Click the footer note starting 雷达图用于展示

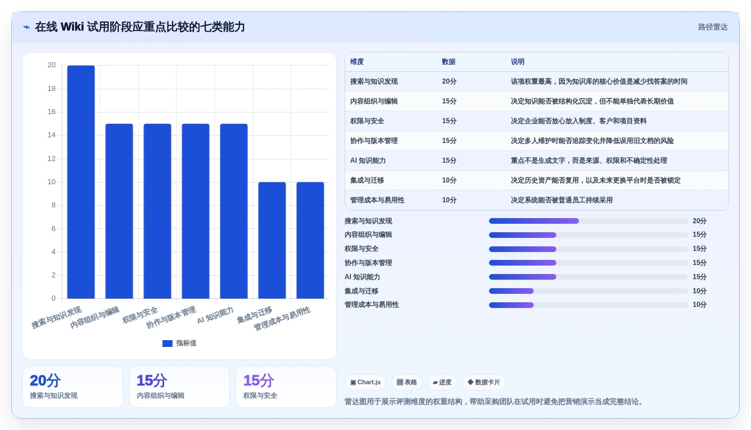click(494, 402)
